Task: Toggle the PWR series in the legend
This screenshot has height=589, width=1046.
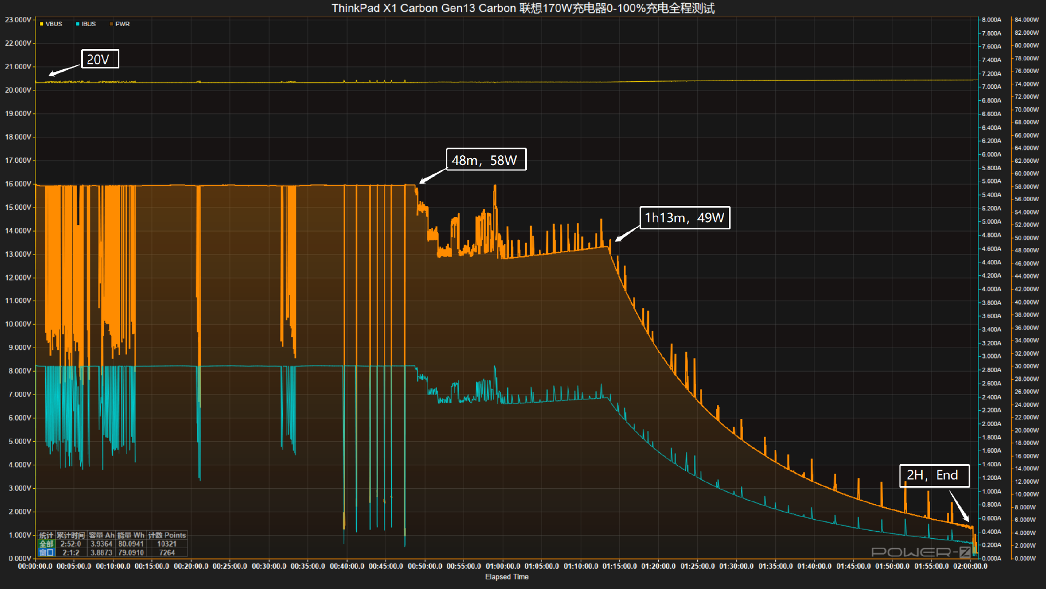Action: point(120,24)
